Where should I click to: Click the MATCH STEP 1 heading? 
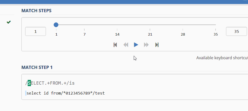point(37,67)
